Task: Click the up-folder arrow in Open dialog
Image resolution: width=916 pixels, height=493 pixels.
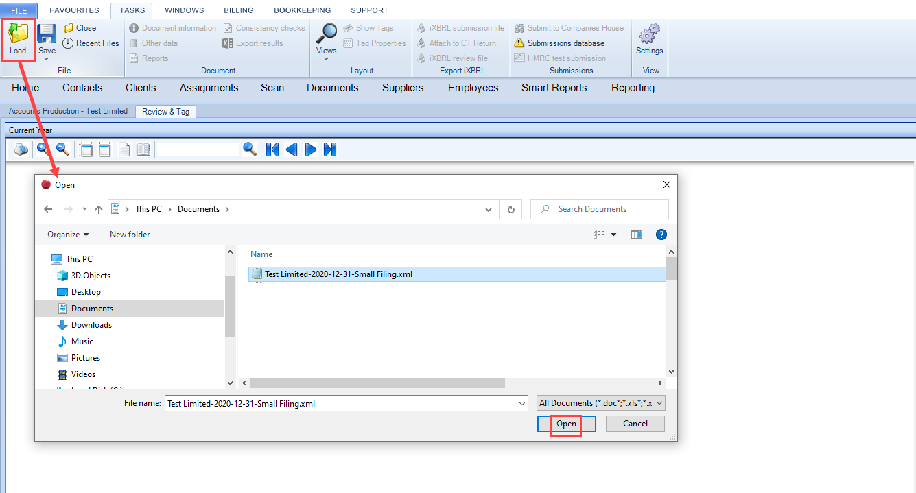Action: [99, 209]
